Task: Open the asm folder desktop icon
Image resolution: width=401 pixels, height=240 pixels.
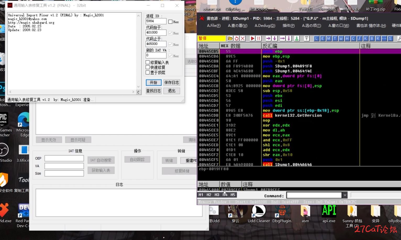Action: click(305, 214)
